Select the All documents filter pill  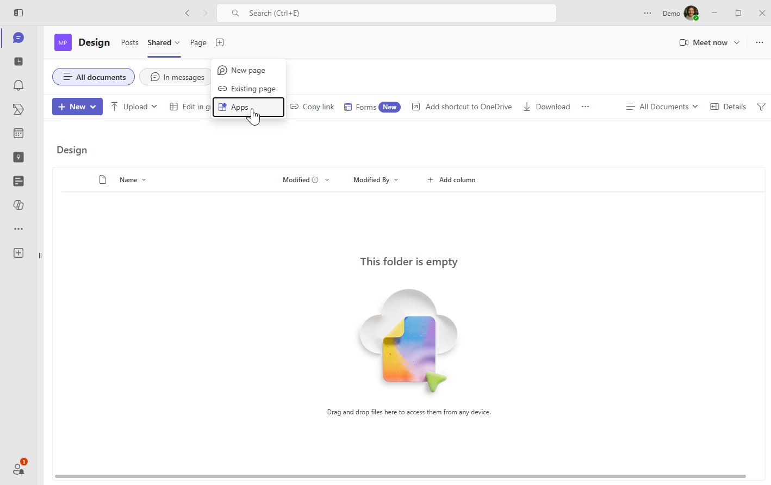94,77
